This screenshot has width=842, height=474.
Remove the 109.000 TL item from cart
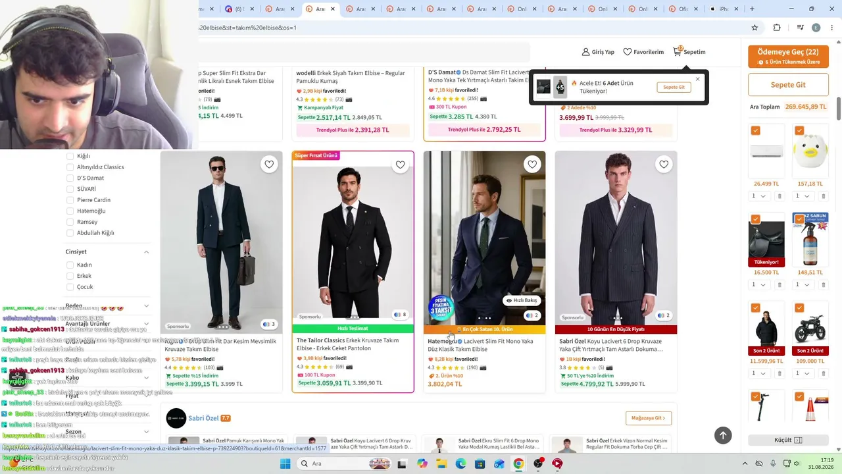pyautogui.click(x=824, y=373)
